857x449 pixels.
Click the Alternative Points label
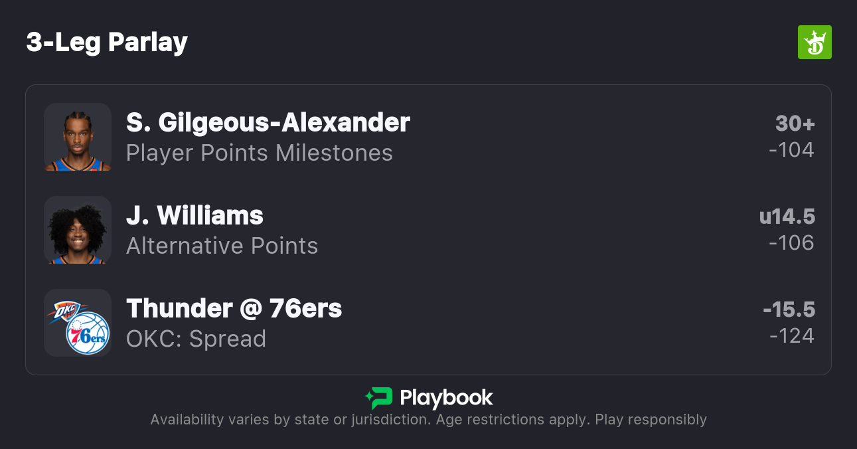222,246
